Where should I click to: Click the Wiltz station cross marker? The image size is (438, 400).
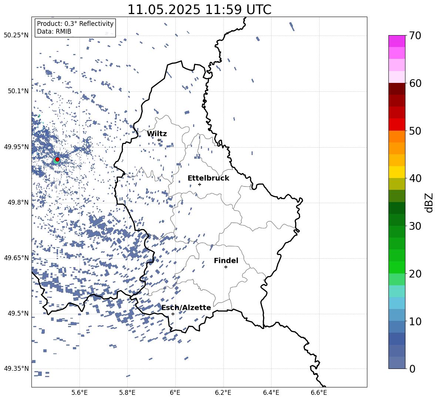pyautogui.click(x=159, y=140)
